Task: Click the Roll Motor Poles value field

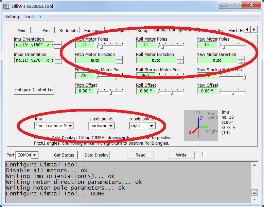Action: click(x=145, y=45)
